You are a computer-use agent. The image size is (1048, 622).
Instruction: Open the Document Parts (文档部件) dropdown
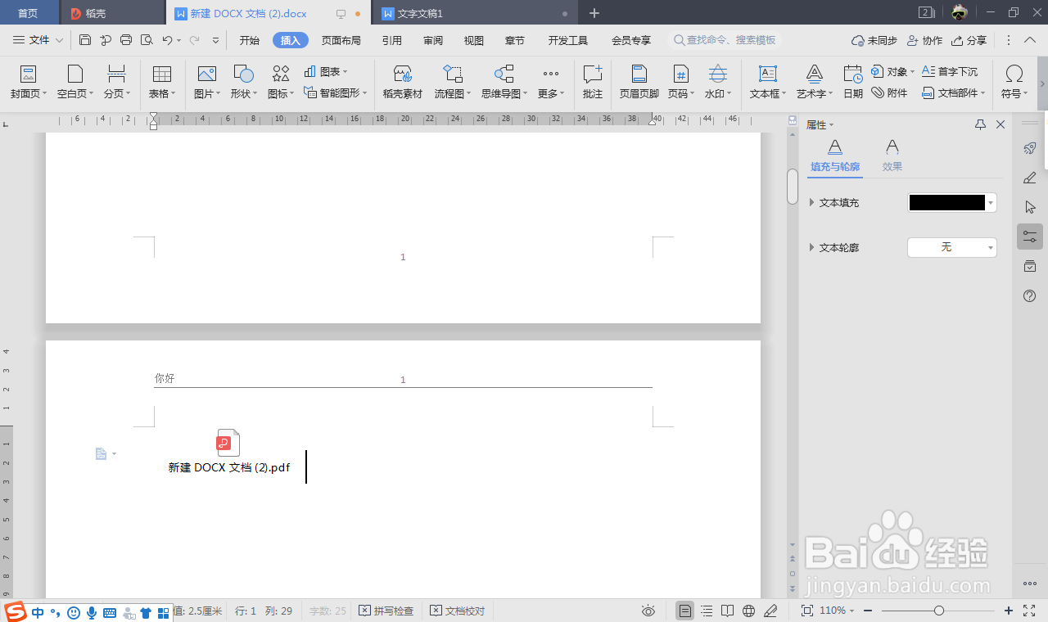[954, 93]
